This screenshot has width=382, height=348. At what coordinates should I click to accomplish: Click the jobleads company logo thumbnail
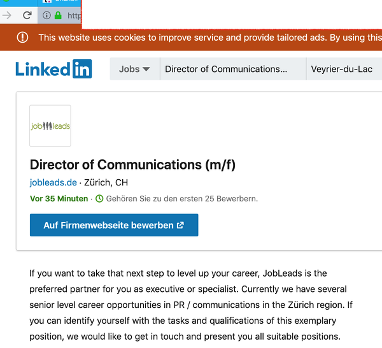(50, 126)
